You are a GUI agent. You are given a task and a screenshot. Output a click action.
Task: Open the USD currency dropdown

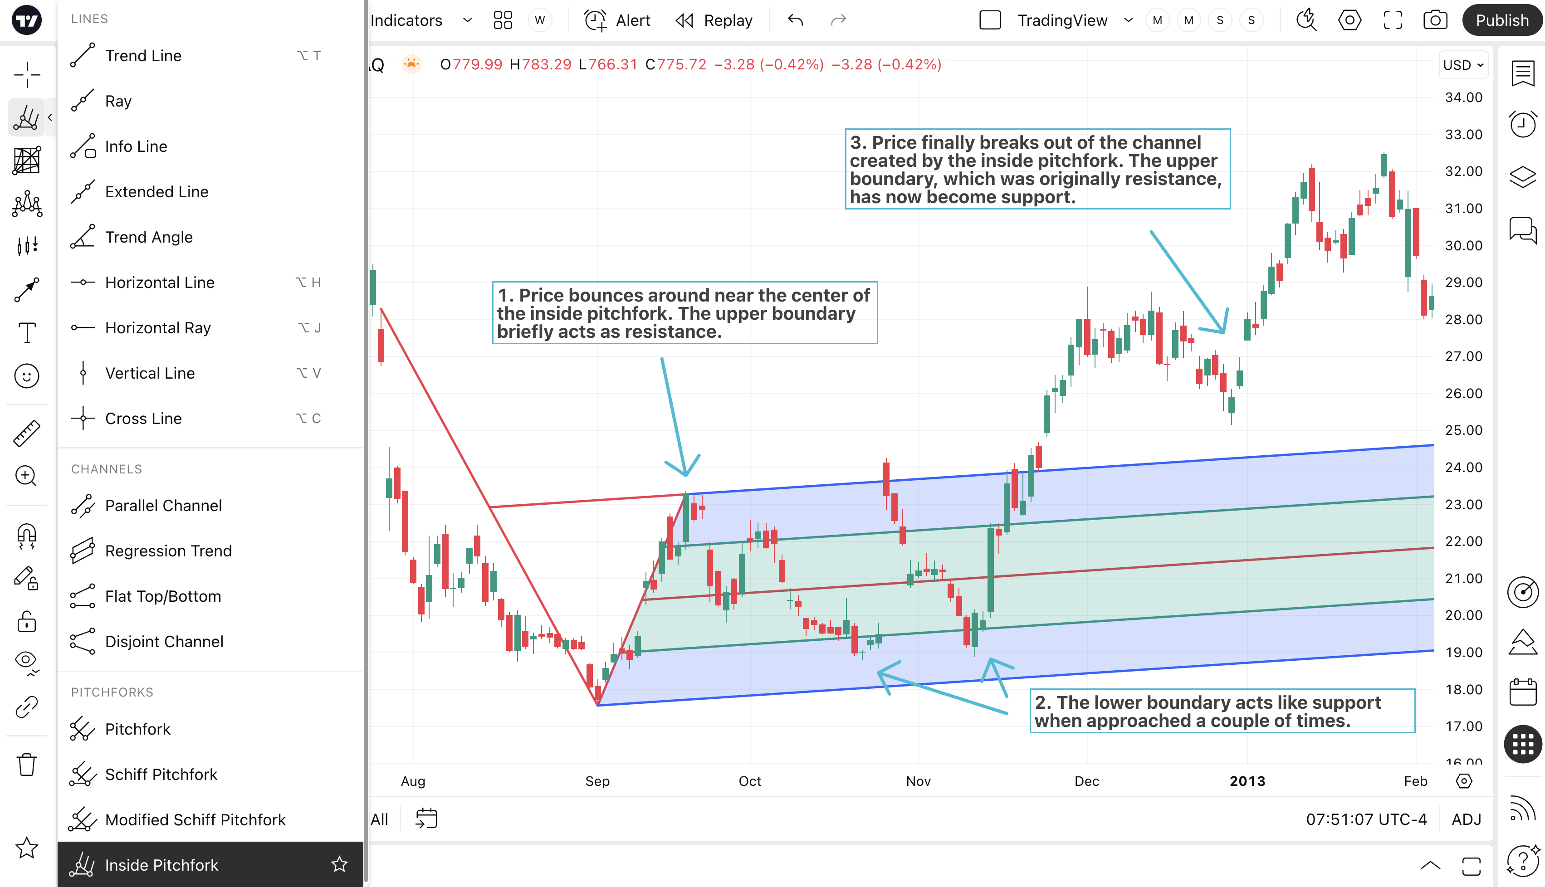1463,65
